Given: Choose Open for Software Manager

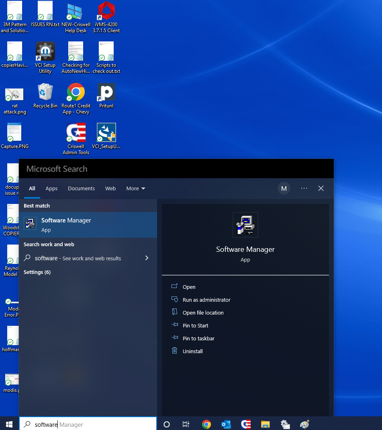Looking at the screenshot, I should [x=189, y=287].
